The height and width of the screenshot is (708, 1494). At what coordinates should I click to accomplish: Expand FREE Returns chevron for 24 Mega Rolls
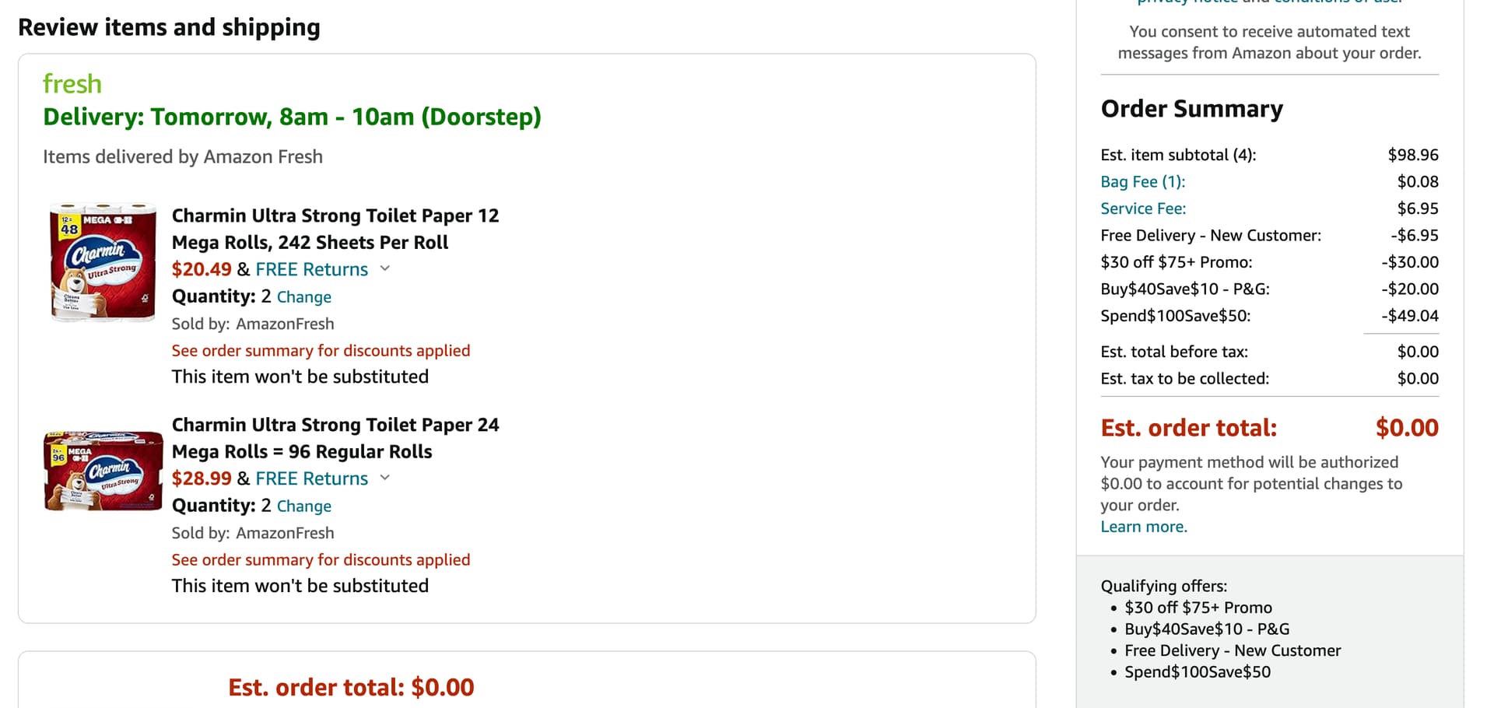pyautogui.click(x=384, y=478)
